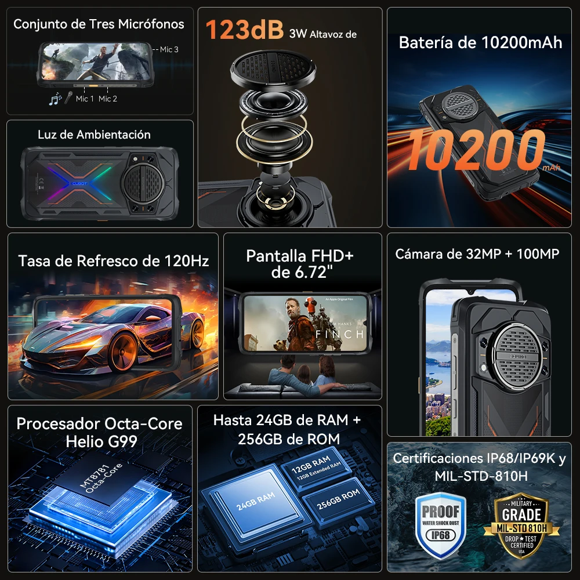Click the Batería de 10200mAh title
The width and height of the screenshot is (580, 580).
(x=480, y=42)
